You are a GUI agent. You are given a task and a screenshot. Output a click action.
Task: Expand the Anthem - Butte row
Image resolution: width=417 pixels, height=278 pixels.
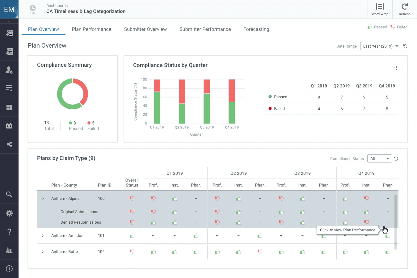[x=43, y=252]
